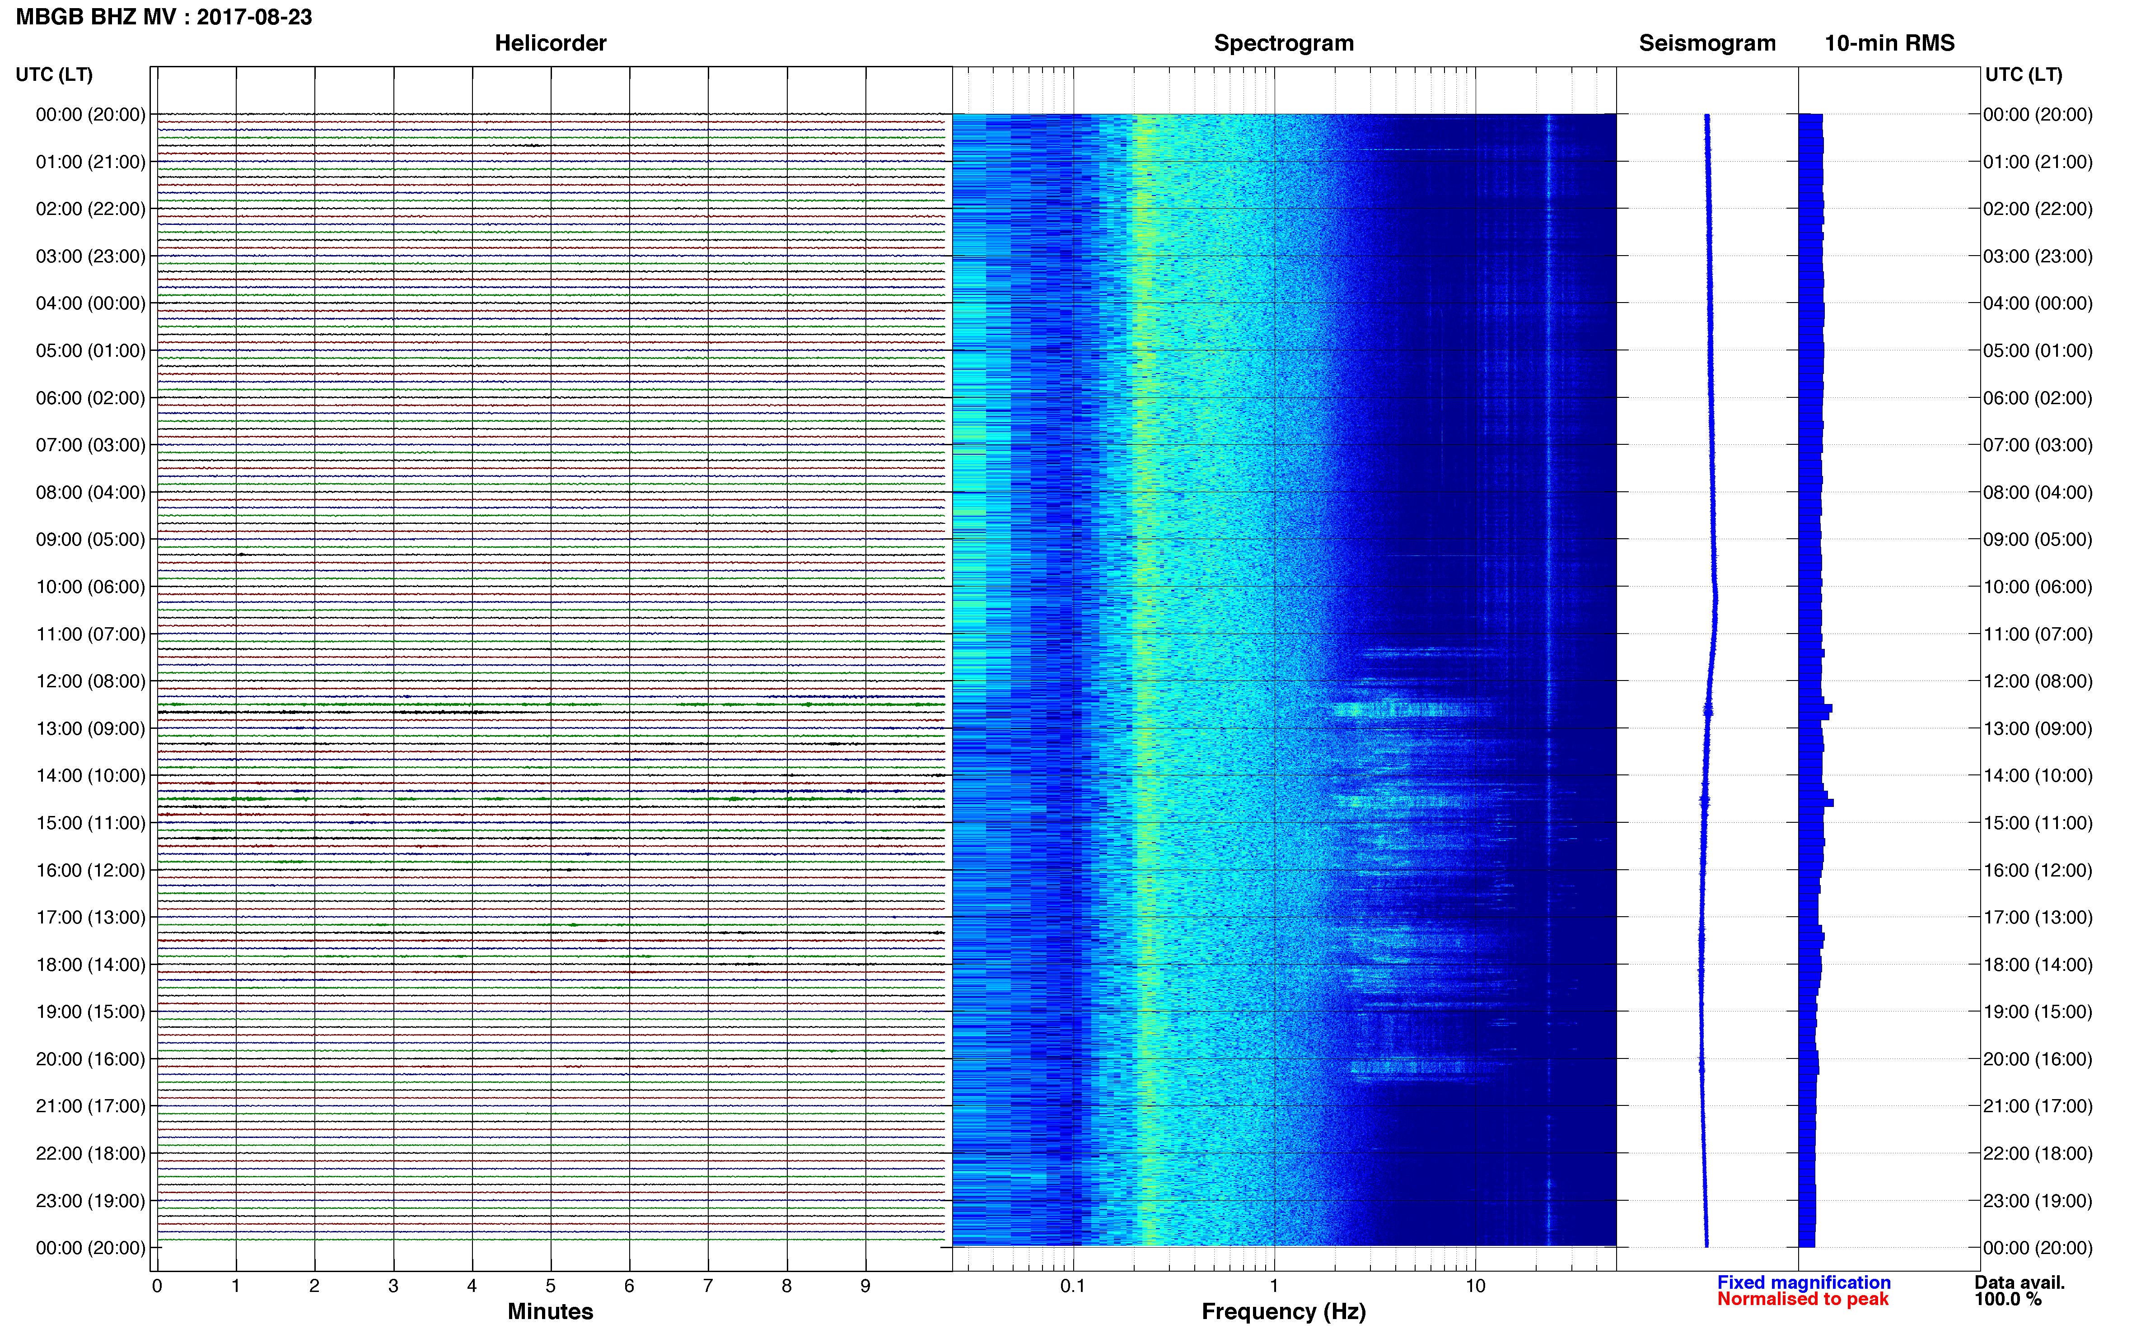Click left time label '19:00 (15:00)'
This screenshot has width=2141, height=1338.
coord(90,1012)
